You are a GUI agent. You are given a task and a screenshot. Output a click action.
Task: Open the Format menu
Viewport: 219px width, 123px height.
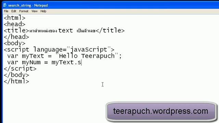tap(24, 11)
